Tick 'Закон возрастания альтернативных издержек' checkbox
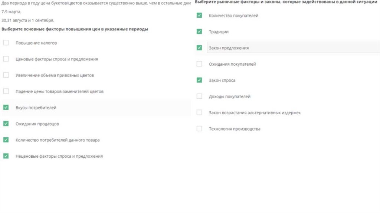The image size is (380, 213). pyautogui.click(x=199, y=112)
